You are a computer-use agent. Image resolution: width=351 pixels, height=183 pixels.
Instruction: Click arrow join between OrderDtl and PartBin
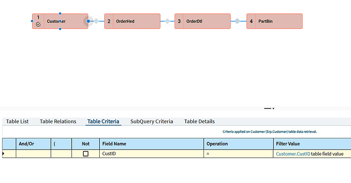coord(238,21)
